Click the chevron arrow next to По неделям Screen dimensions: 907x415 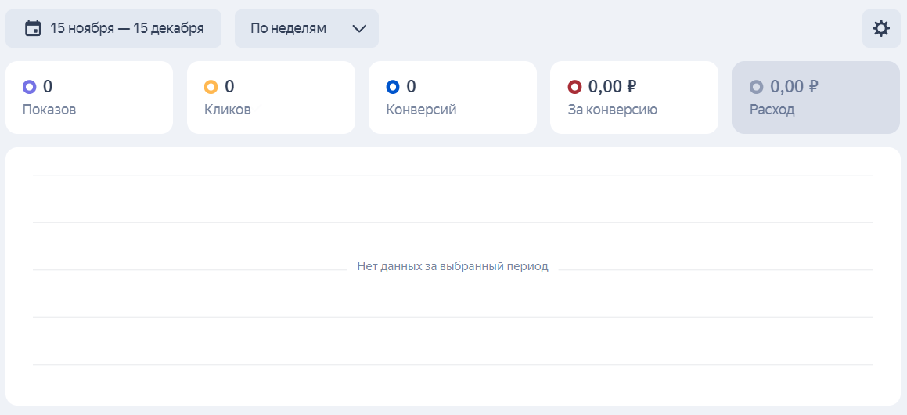(x=359, y=29)
